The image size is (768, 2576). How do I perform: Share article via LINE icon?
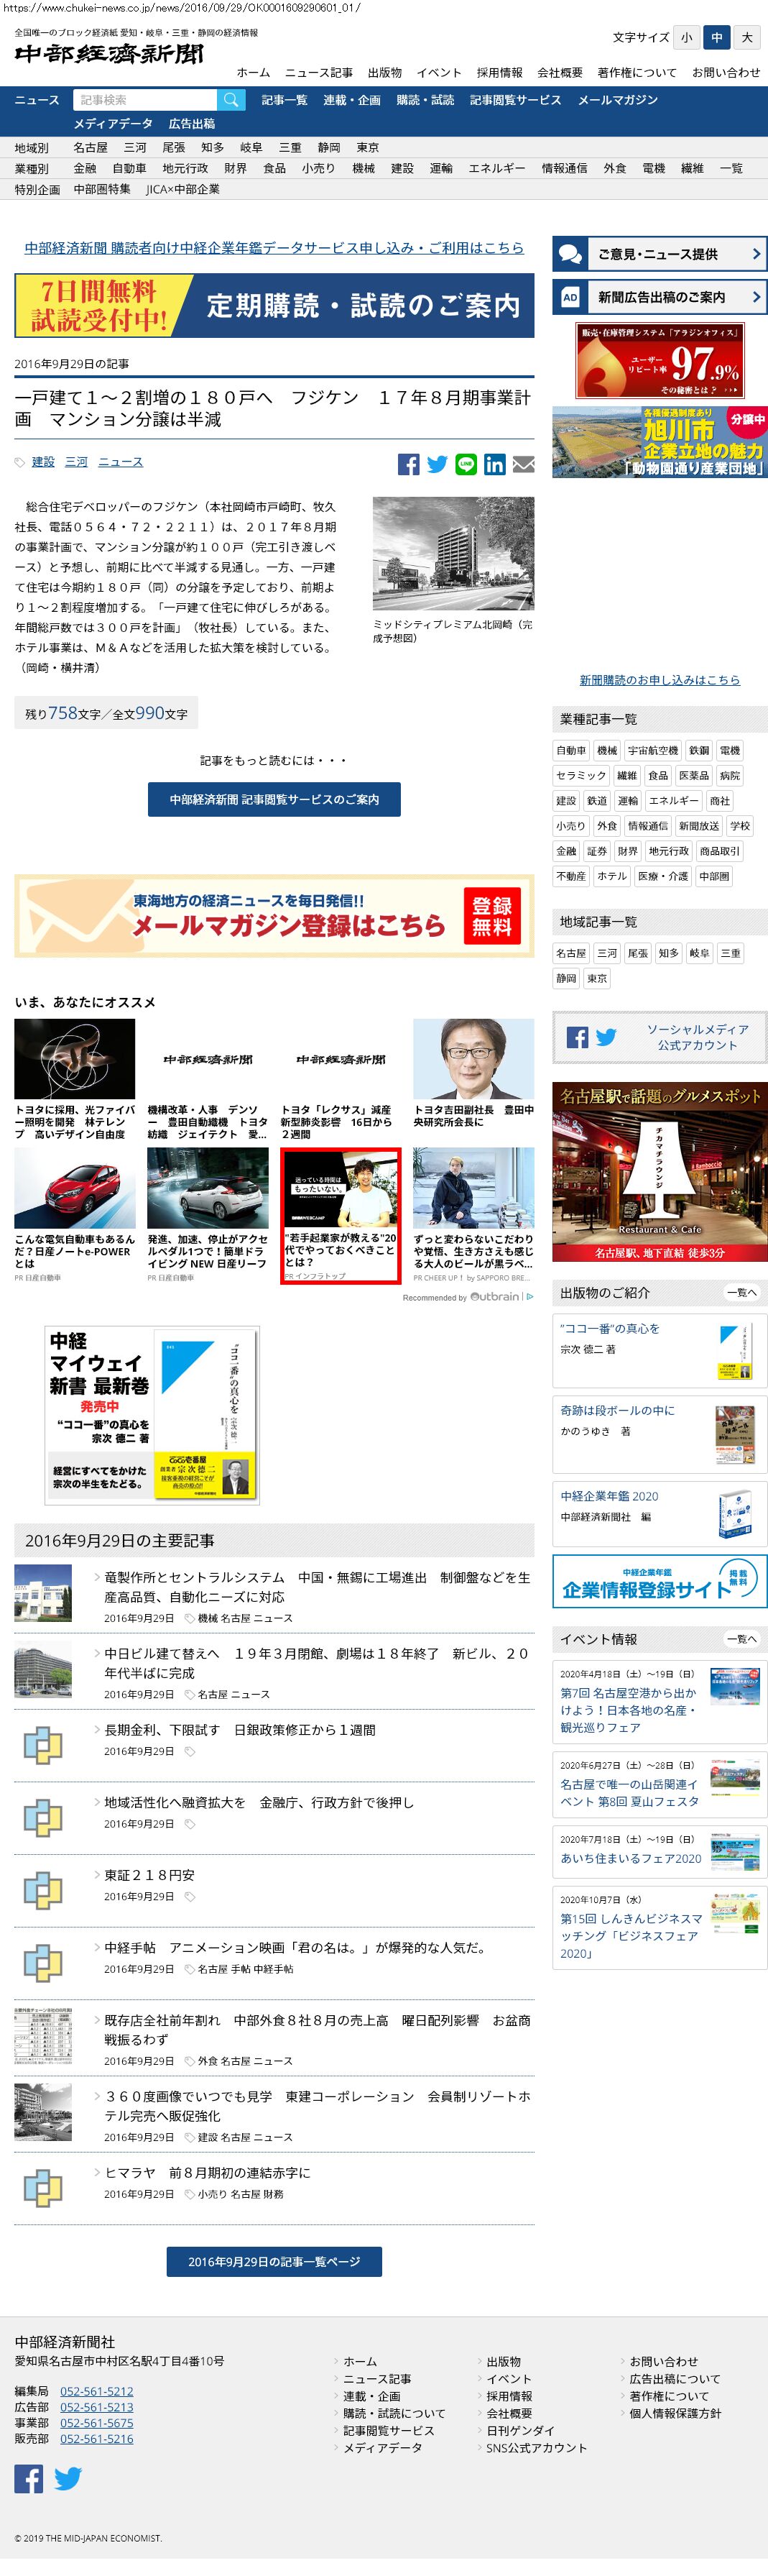pos(466,464)
